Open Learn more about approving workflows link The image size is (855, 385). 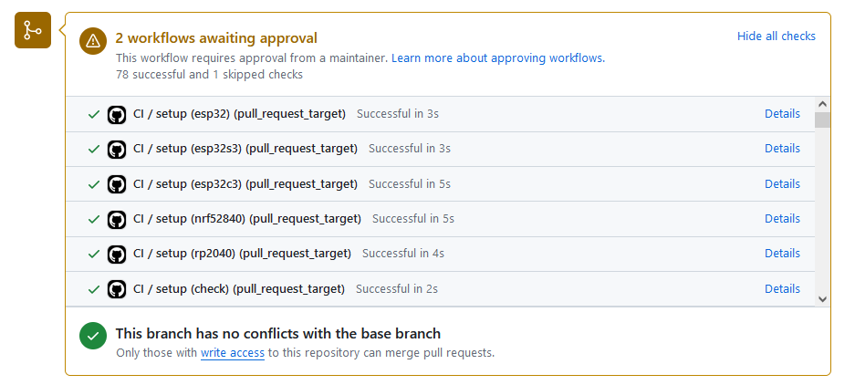497,58
